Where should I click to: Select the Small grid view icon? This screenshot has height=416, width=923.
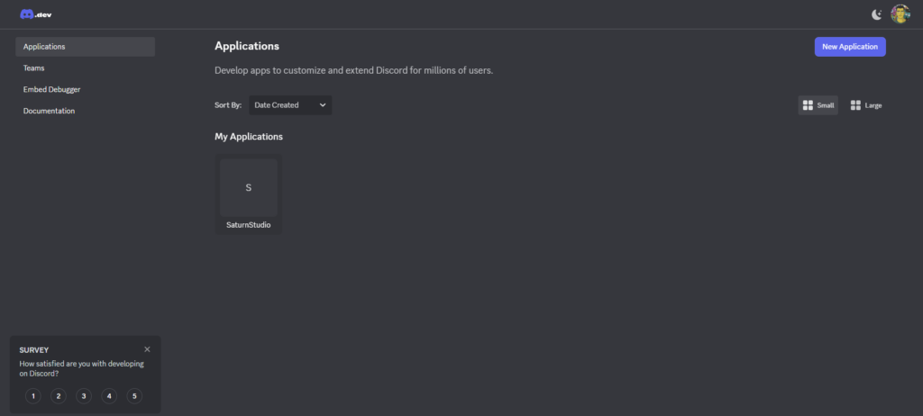808,105
